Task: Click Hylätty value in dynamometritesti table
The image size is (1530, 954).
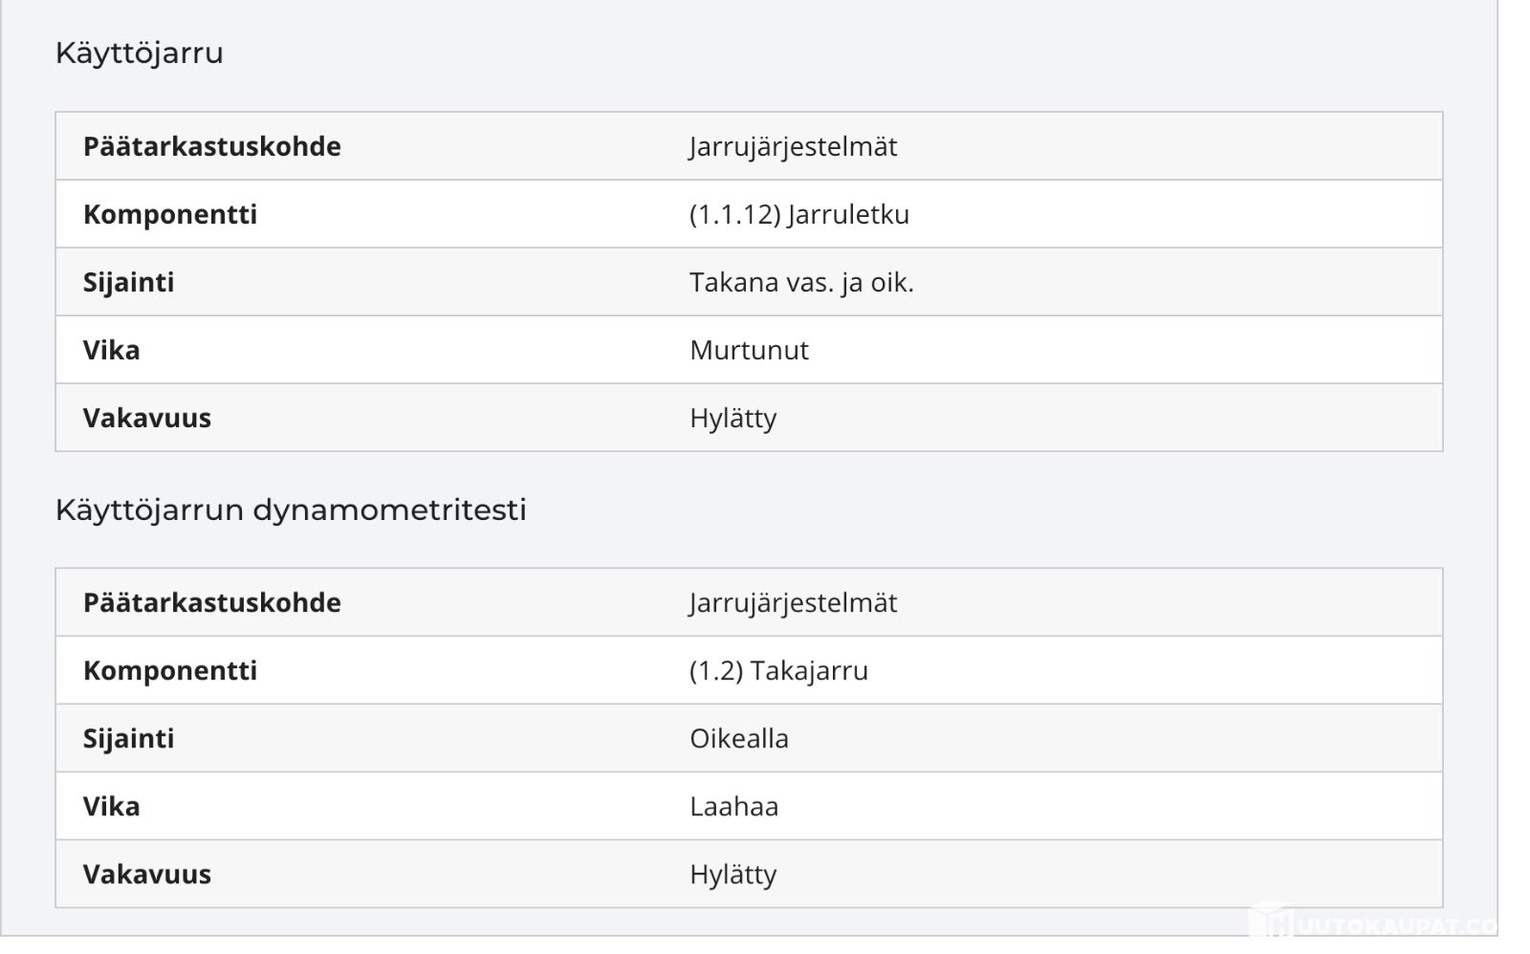Action: pos(733,875)
